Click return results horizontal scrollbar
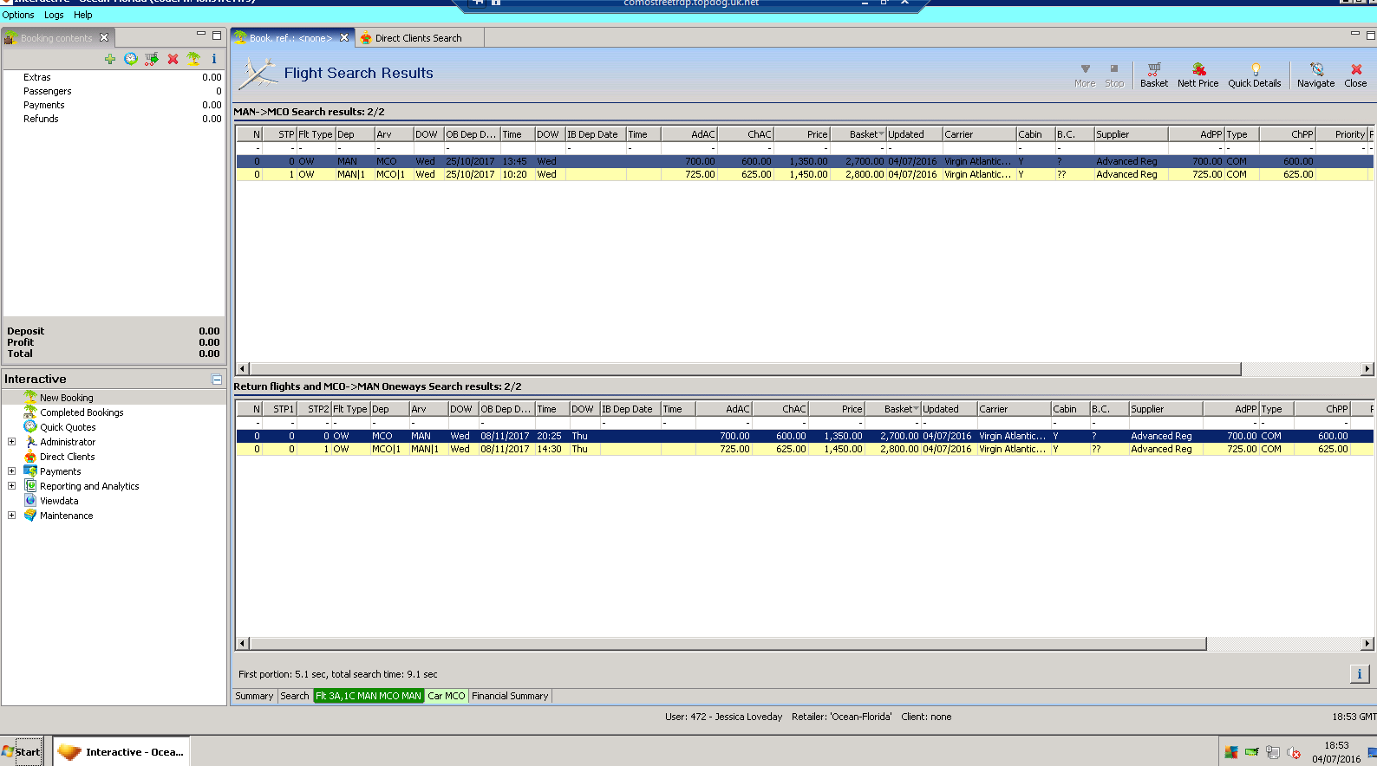The image size is (1377, 766). click(x=728, y=643)
